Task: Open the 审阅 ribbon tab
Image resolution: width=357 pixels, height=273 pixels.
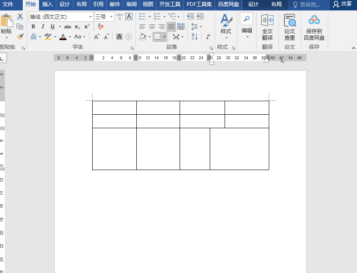Action: pos(131,4)
